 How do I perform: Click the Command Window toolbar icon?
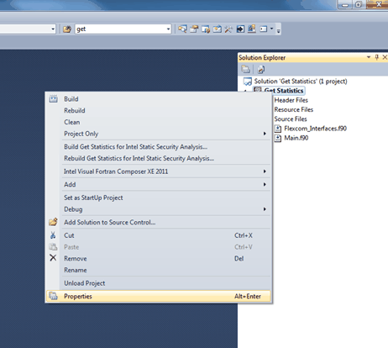pyautogui.click(x=264, y=29)
